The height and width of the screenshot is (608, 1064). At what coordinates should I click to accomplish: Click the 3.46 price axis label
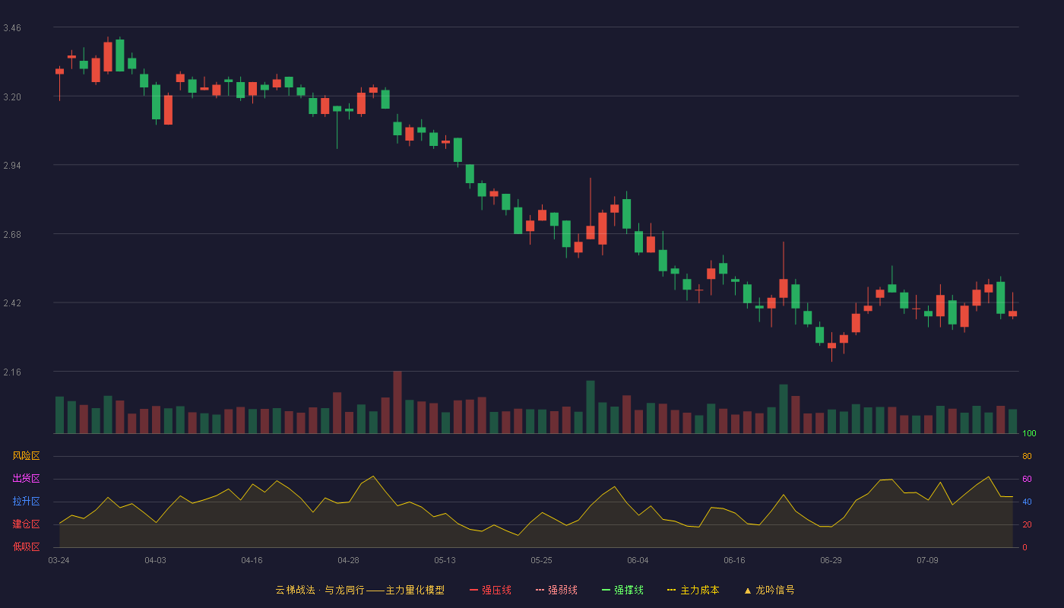12,28
